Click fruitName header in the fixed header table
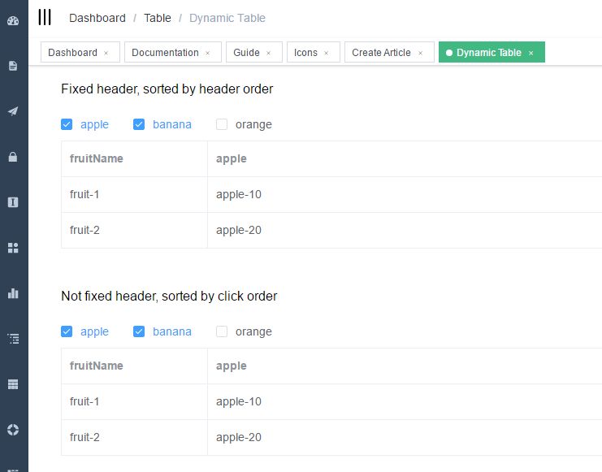The height and width of the screenshot is (472, 602). [x=134, y=159]
